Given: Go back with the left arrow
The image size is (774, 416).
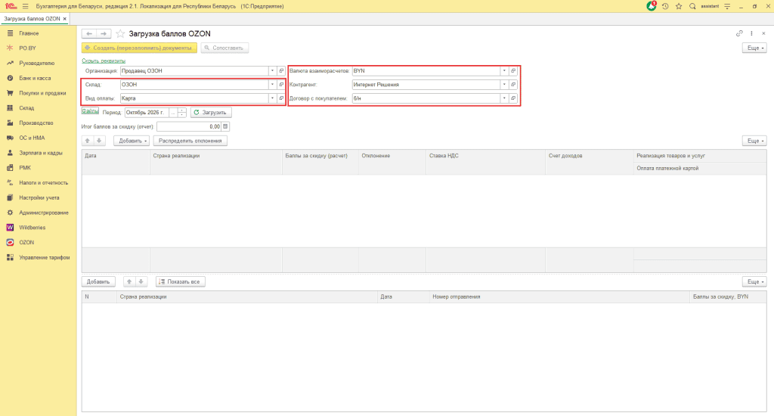Looking at the screenshot, I should coord(89,33).
